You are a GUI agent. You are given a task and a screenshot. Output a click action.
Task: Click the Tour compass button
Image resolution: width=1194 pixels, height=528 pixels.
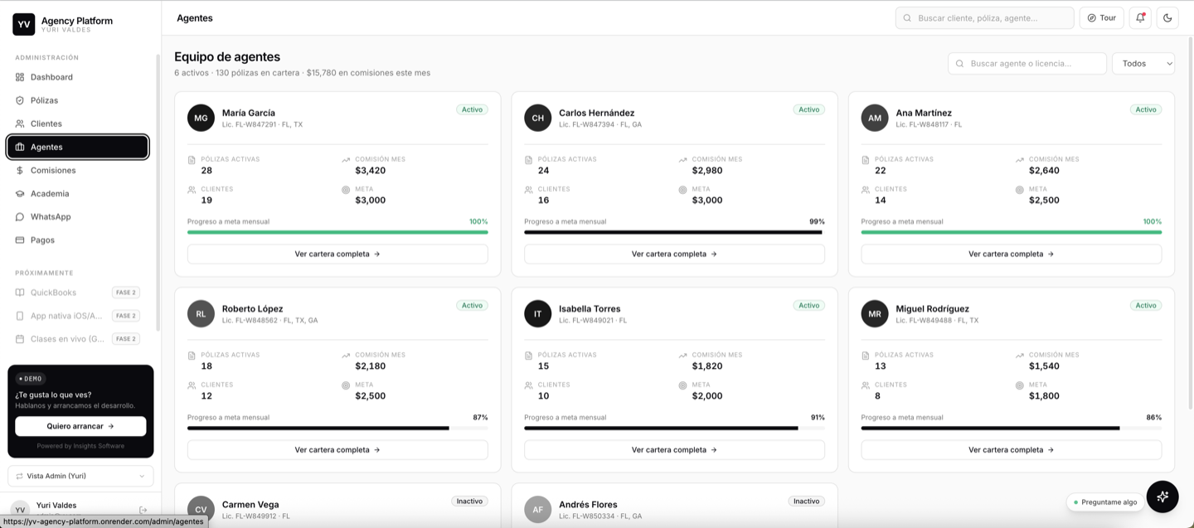(x=1101, y=17)
